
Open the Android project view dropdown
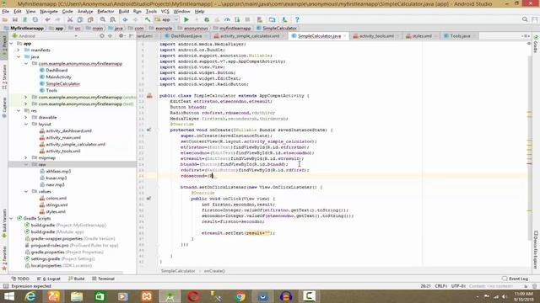click(x=45, y=35)
